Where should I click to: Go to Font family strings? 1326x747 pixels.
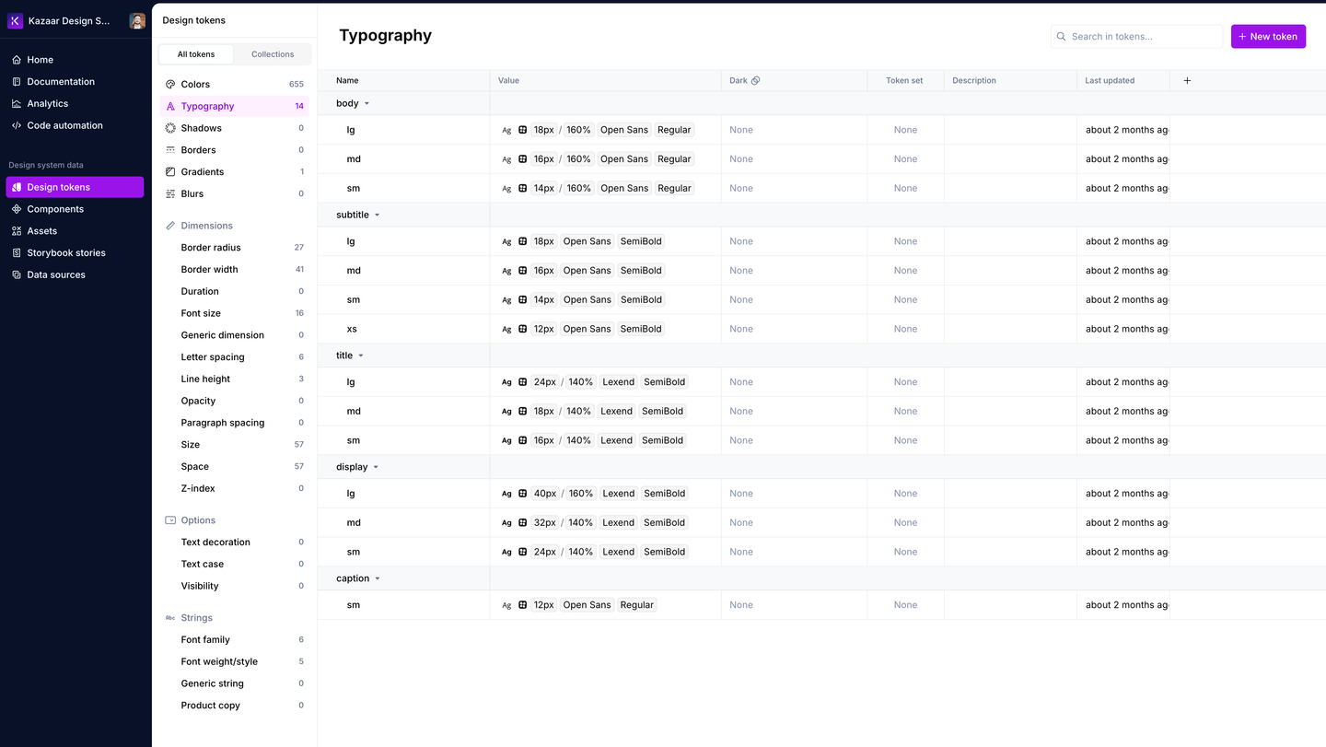click(x=235, y=640)
